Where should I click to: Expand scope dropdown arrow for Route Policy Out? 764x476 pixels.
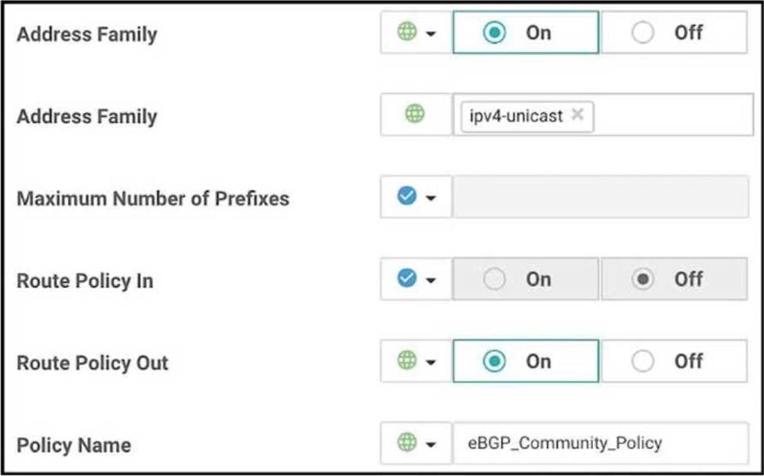[x=431, y=362]
